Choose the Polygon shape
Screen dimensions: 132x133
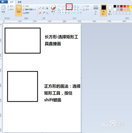75,7
